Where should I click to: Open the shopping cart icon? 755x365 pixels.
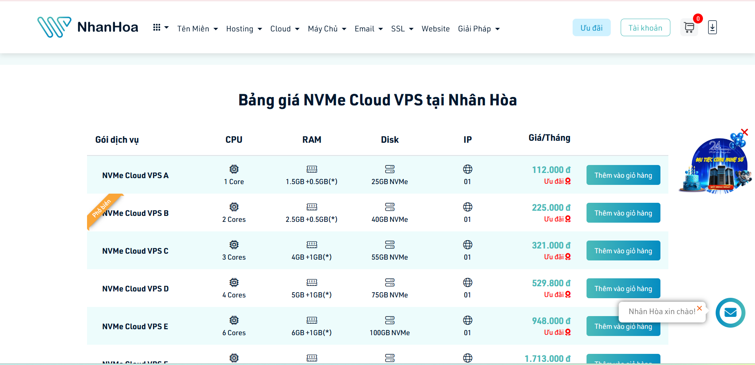point(689,27)
